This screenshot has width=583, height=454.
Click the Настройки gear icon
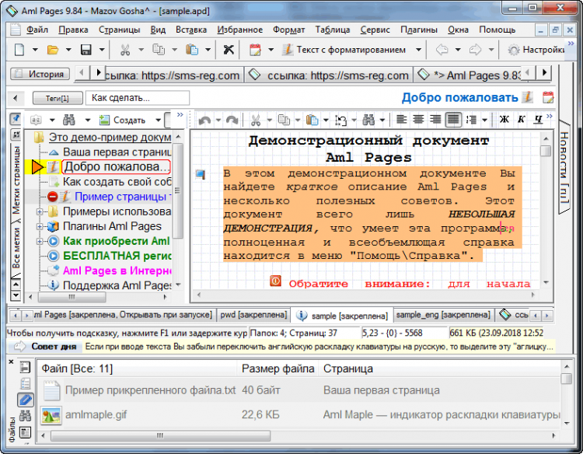point(514,50)
